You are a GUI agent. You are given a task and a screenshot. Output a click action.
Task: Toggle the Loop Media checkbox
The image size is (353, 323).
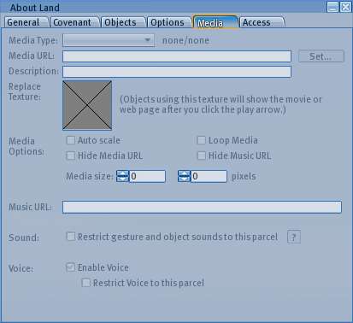coord(202,140)
